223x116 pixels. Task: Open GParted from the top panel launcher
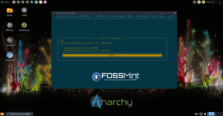[x=32, y=2]
